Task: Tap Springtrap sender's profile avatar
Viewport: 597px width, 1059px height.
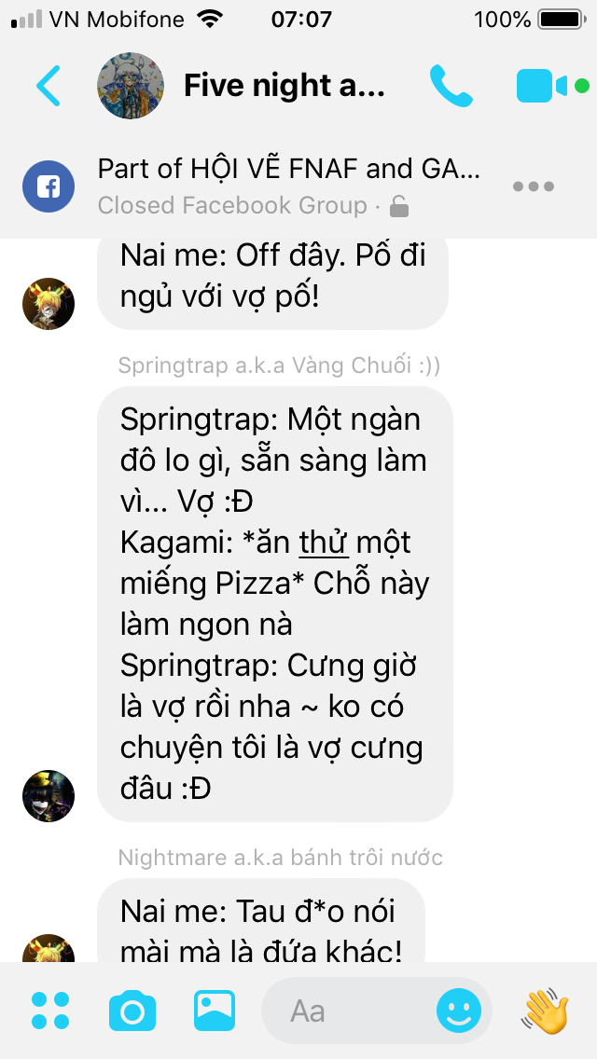Action: click(48, 795)
